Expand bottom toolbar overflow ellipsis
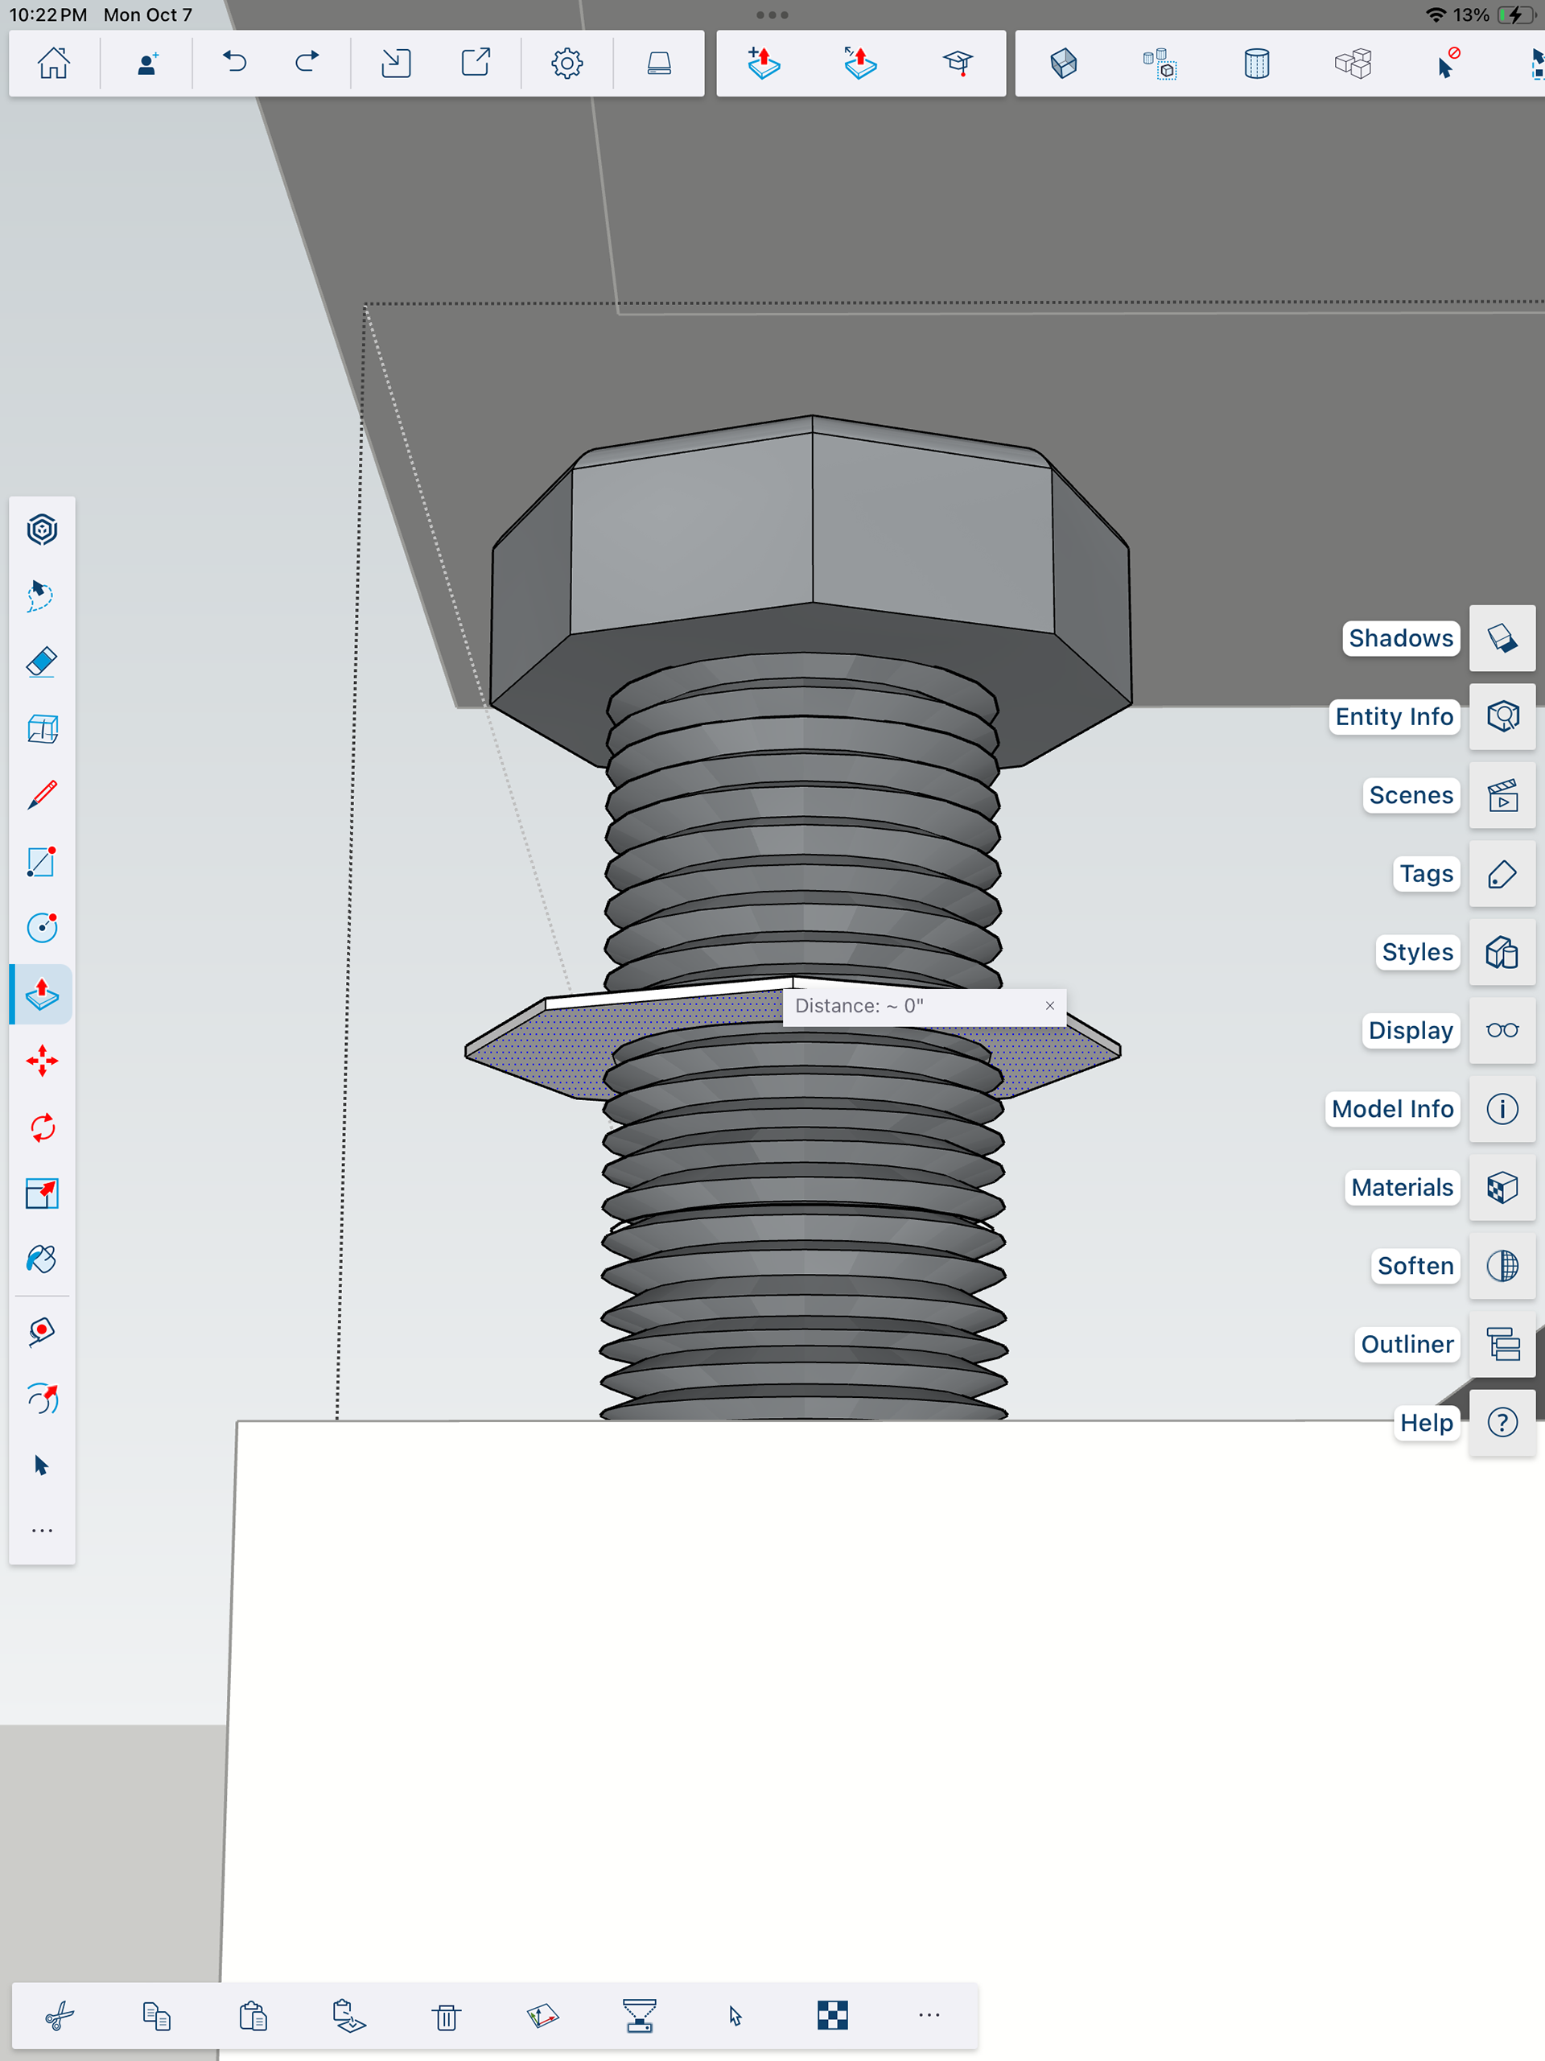 pos(929,2015)
